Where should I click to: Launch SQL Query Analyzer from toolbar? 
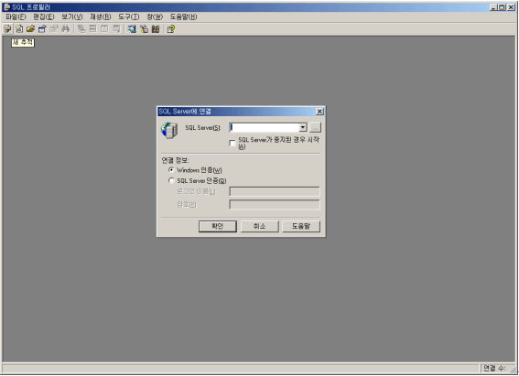coord(132,29)
